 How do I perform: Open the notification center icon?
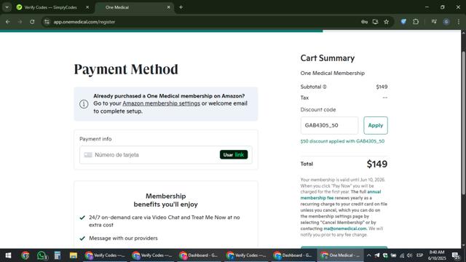click(456, 255)
